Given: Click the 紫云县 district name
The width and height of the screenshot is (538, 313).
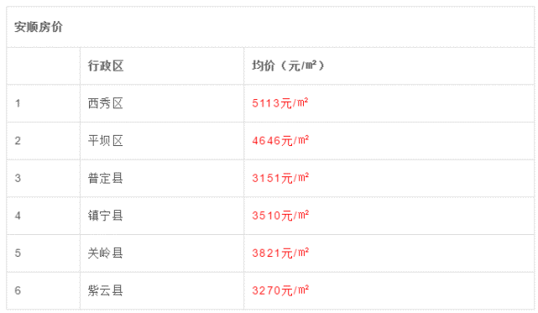Looking at the screenshot, I should click(106, 290).
